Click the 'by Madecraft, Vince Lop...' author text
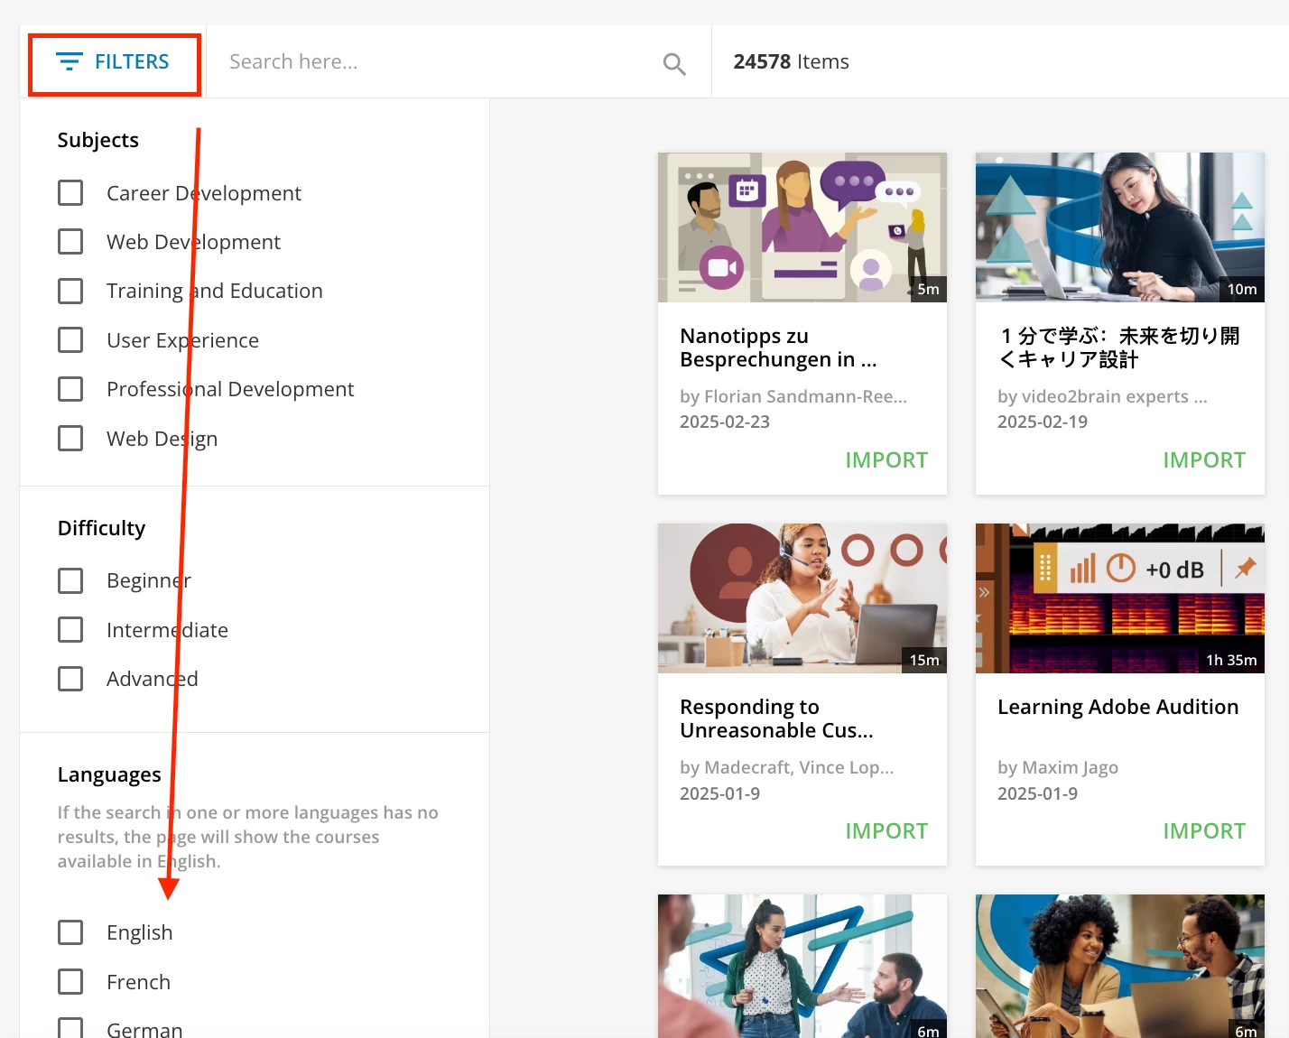 787,768
